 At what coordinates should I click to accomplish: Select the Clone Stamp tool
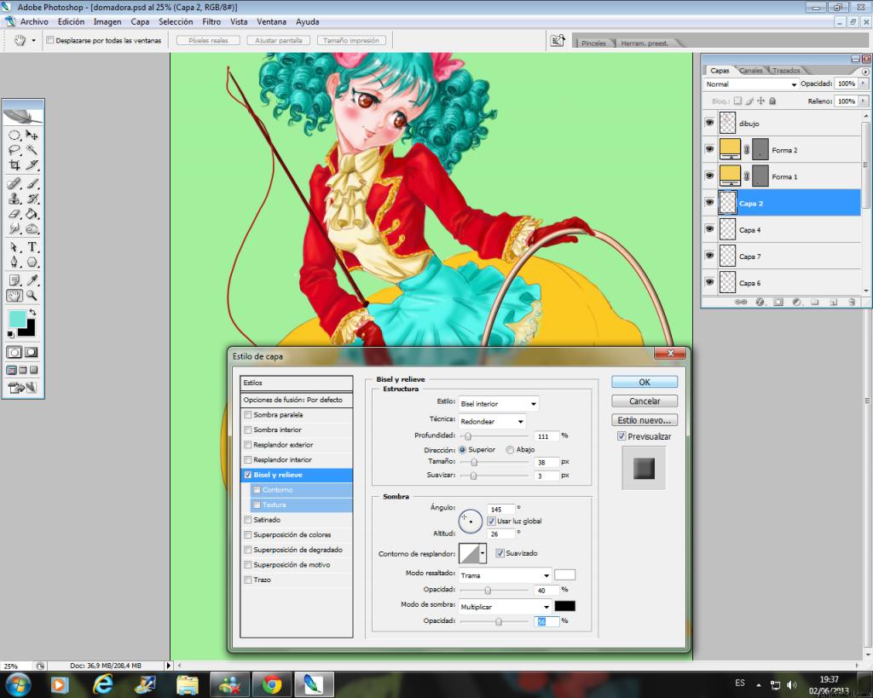14,199
